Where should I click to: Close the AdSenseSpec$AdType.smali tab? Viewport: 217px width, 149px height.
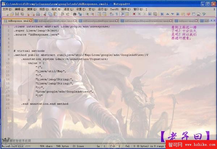click(x=117, y=21)
